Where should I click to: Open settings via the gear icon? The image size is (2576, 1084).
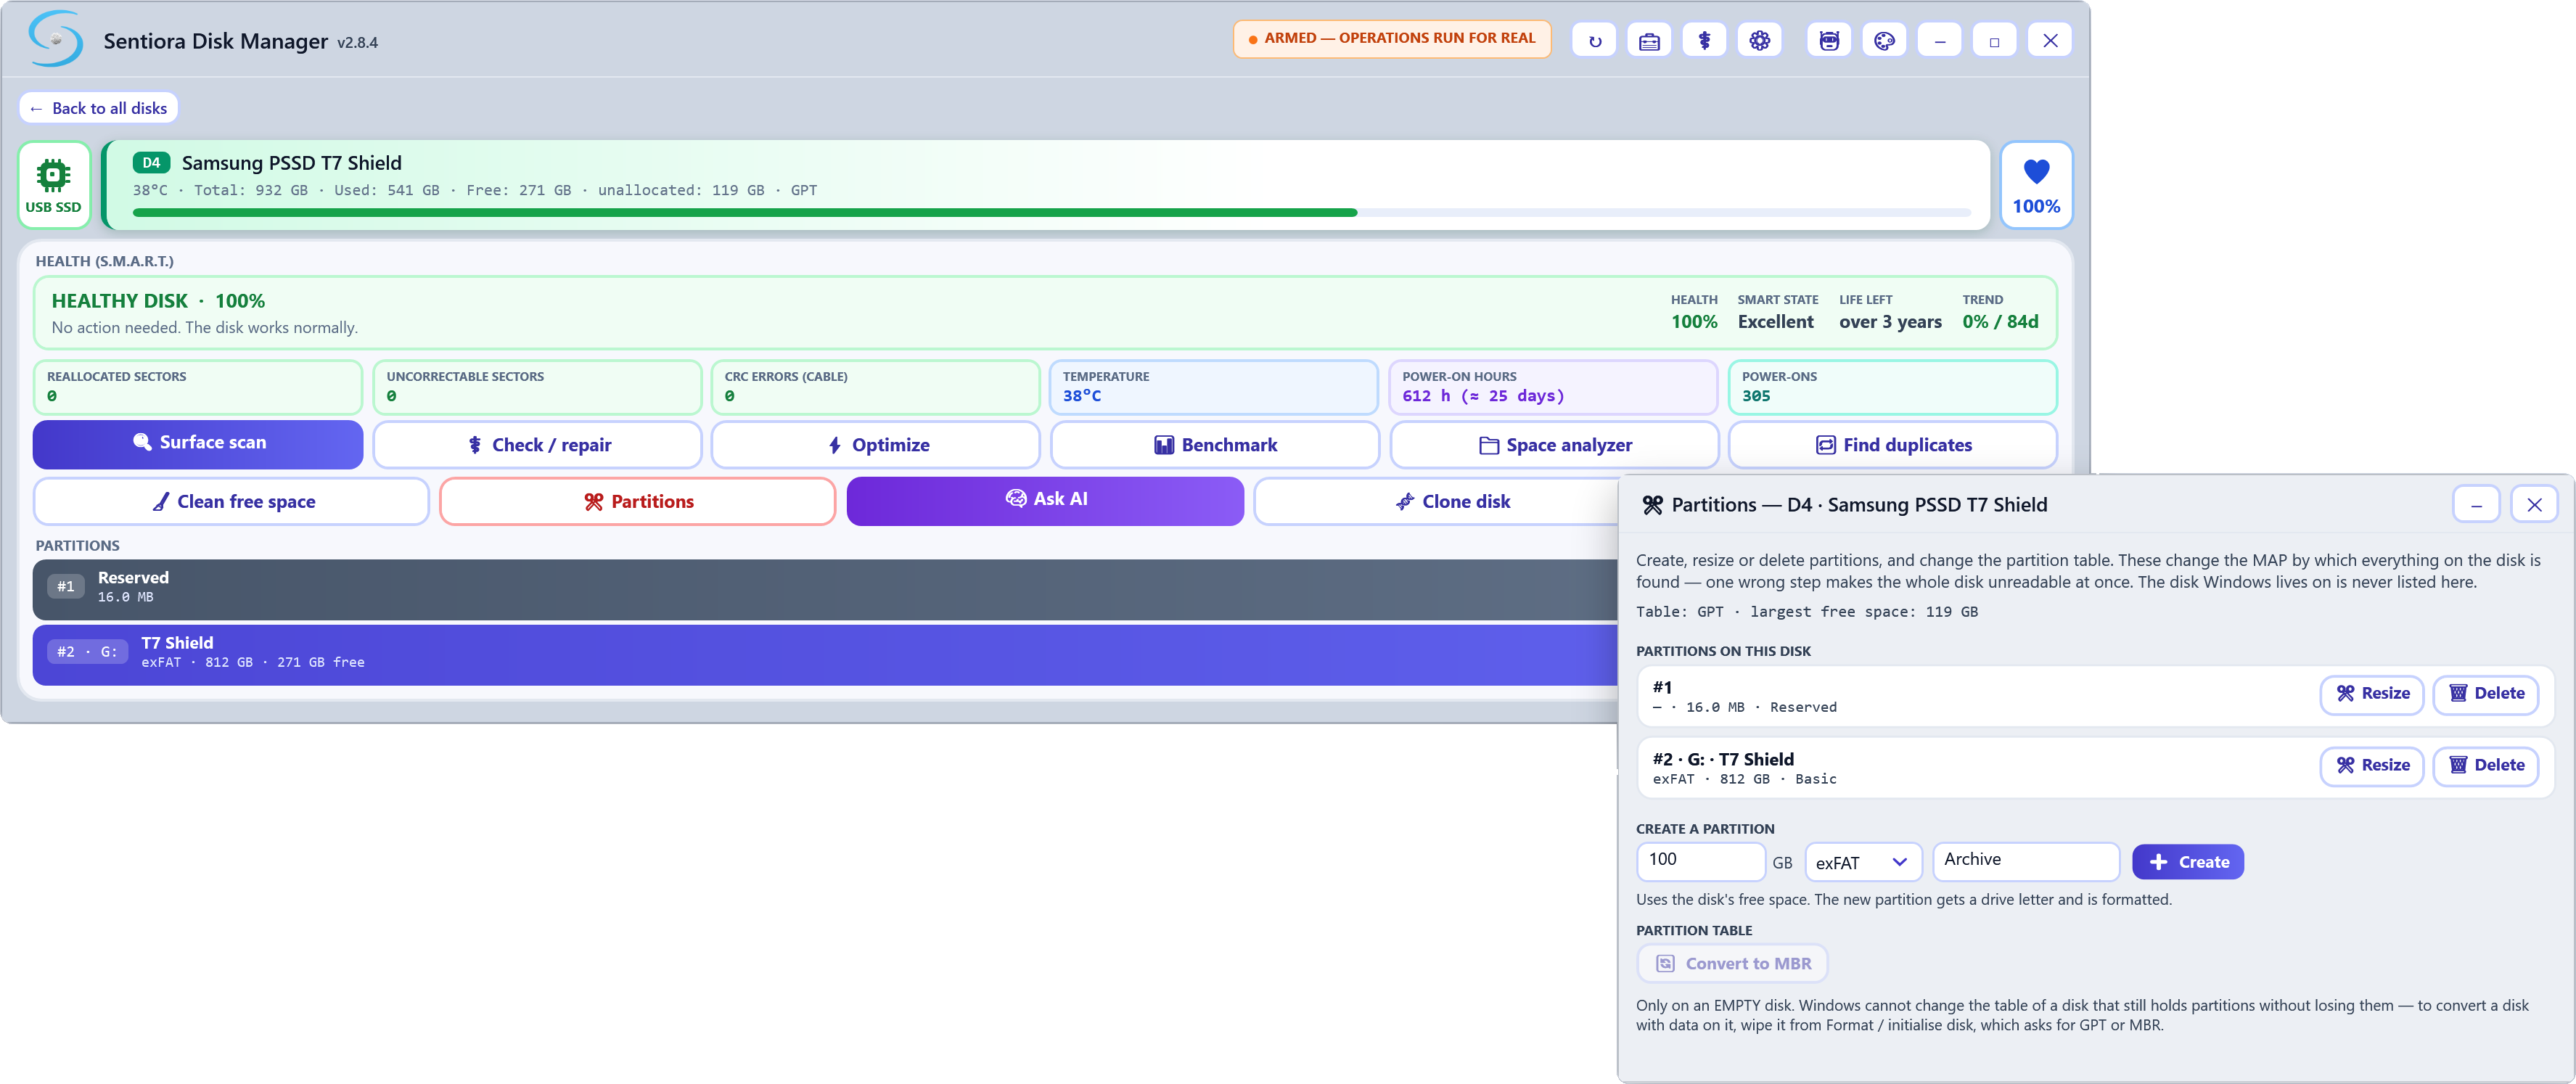[x=1759, y=41]
